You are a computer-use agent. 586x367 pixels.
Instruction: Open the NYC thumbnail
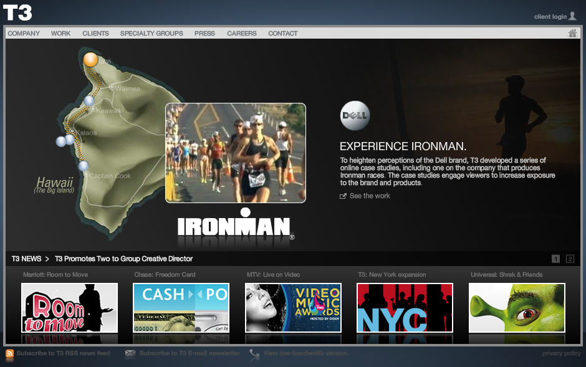pos(405,308)
